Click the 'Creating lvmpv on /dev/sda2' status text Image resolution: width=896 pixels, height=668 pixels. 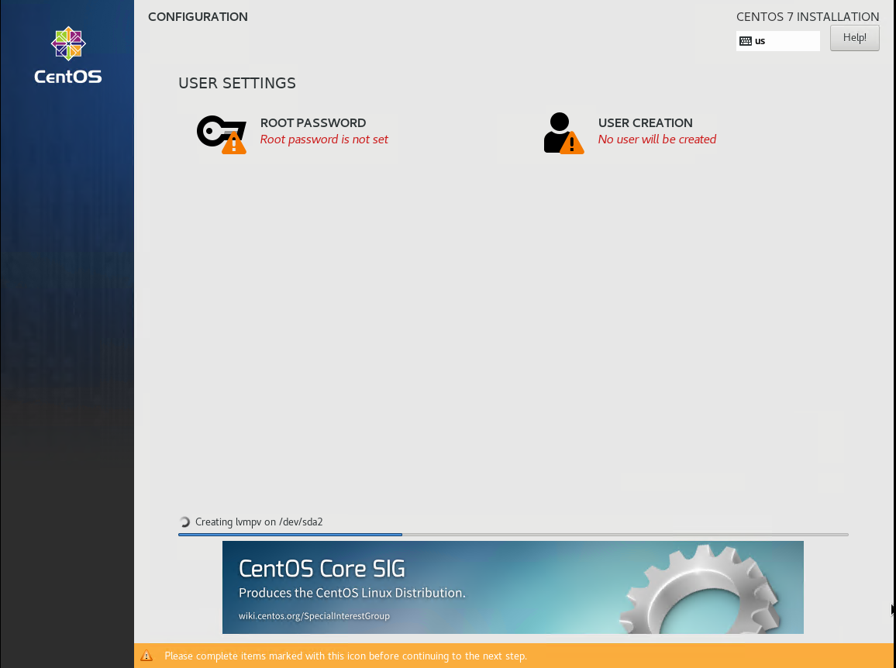[x=259, y=522]
